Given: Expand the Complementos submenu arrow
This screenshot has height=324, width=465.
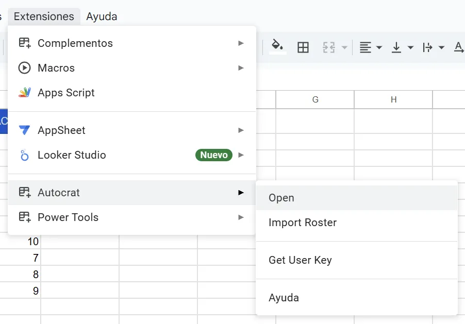Looking at the screenshot, I should (x=241, y=43).
